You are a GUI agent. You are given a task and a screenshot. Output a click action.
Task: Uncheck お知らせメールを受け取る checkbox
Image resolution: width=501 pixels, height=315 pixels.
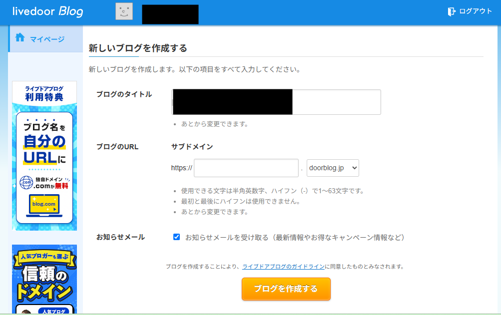tap(176, 237)
